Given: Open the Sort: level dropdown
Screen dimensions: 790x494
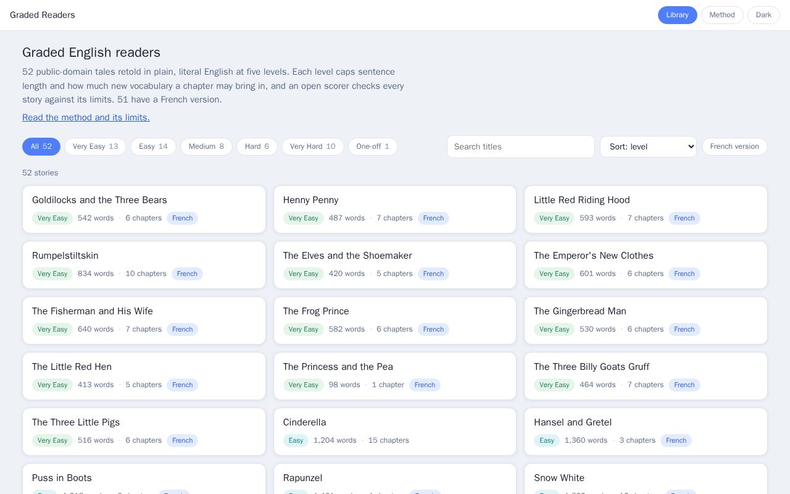Looking at the screenshot, I should click(648, 146).
